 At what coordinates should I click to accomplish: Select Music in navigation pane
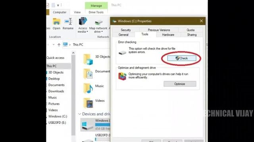[x=53, y=97]
